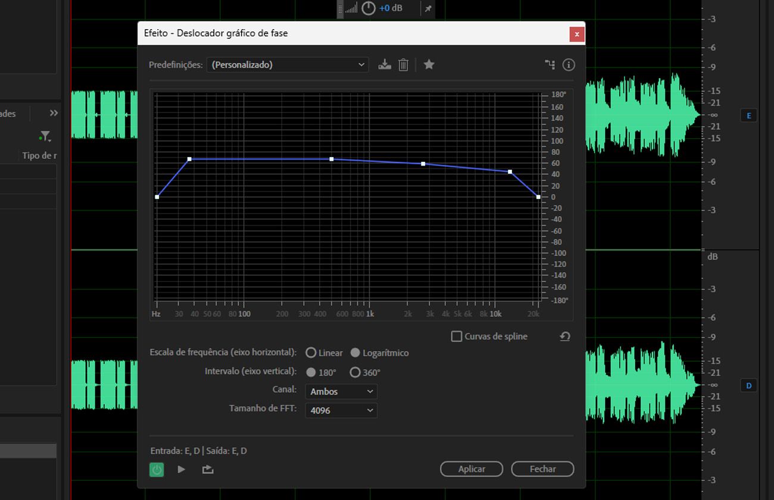
Task: Close the Deslocador gráfico de fase dialog
Action: click(576, 34)
